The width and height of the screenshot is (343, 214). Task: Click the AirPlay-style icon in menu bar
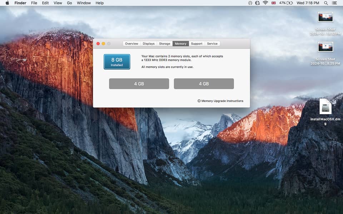250,3
